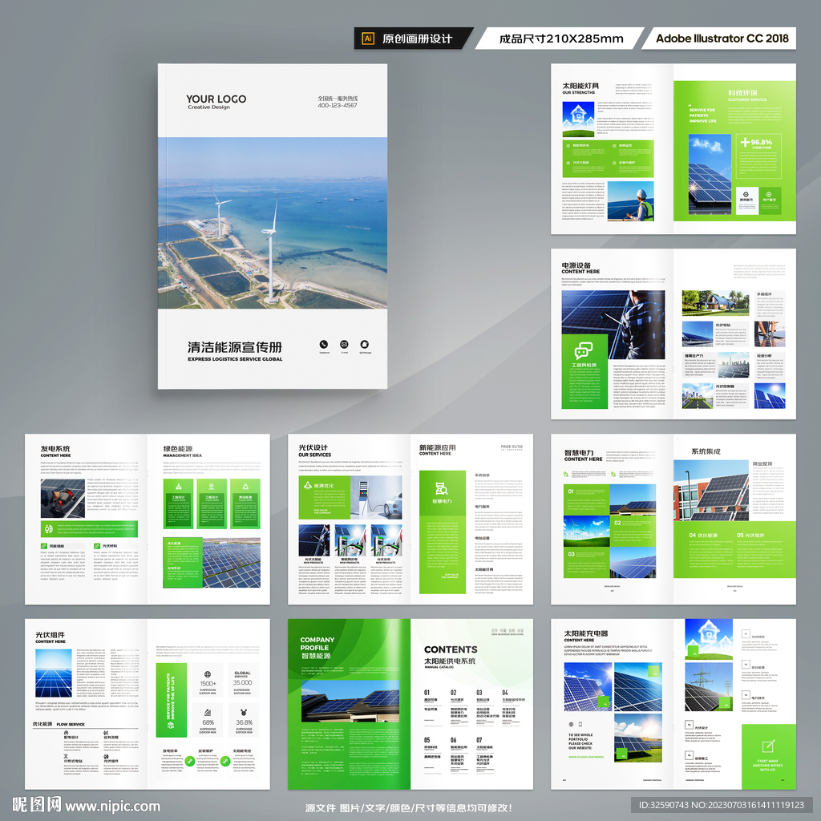Click contents entry number 01
Viewport: 821px width, 821px height.
(427, 692)
